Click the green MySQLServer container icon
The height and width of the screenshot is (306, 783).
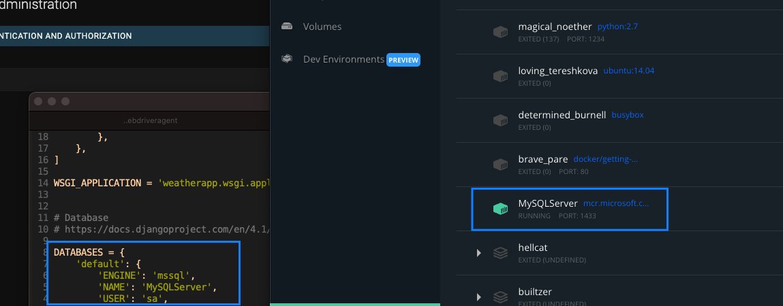(500, 209)
